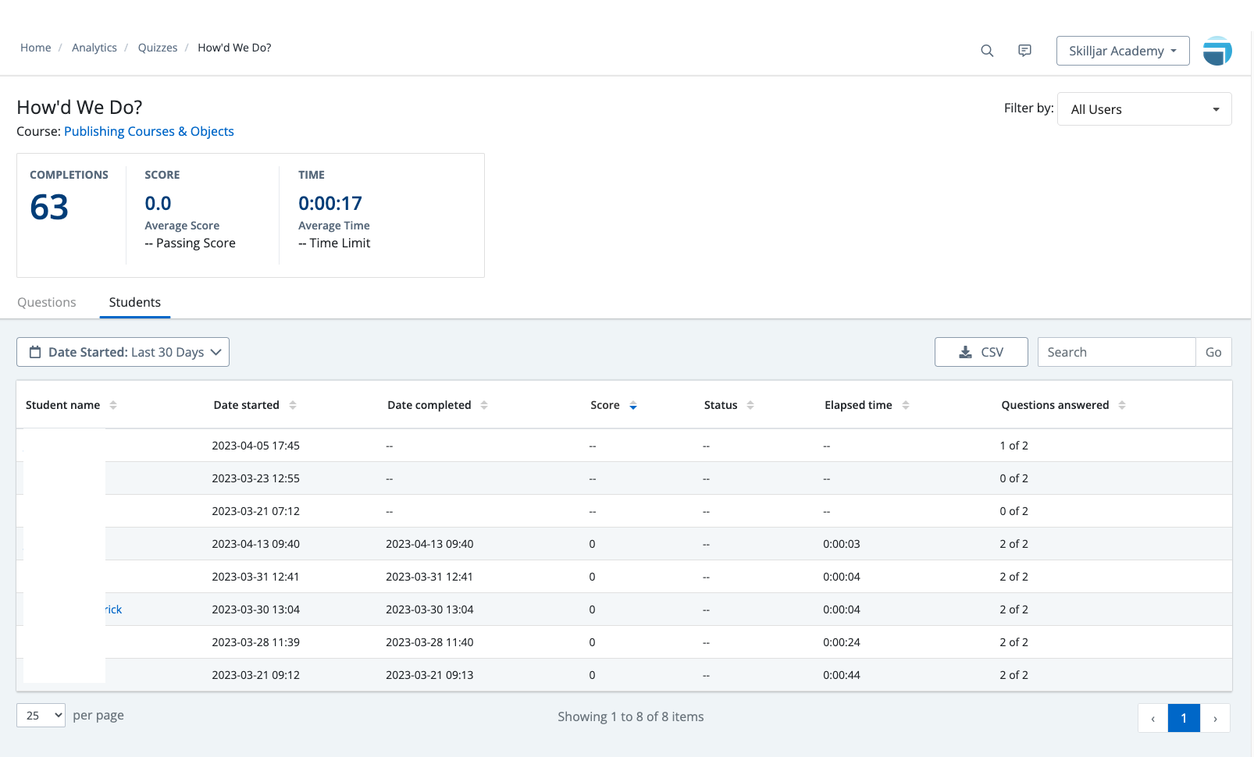Image resolution: width=1254 pixels, height=757 pixels.
Task: Sort by Questions answered column arrows
Action: pos(1122,405)
